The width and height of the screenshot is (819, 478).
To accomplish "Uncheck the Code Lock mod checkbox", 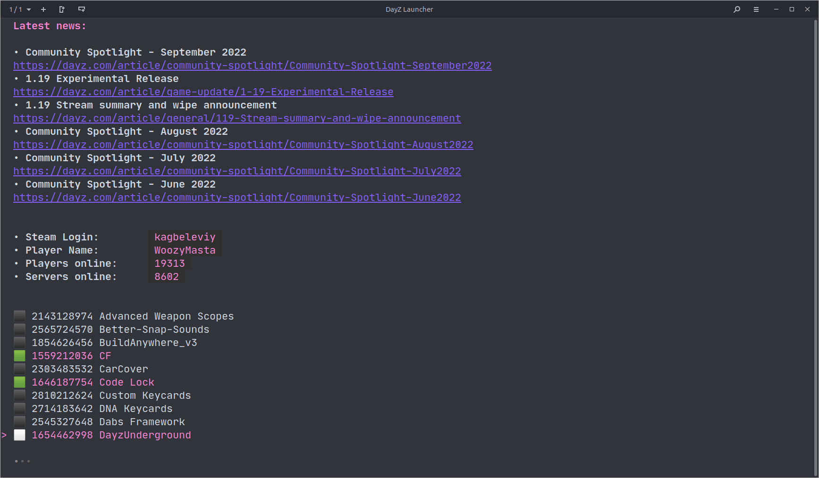I will 19,382.
